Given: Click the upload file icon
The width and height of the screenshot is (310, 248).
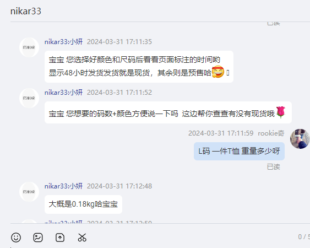Looking at the screenshot, I should [x=60, y=238].
